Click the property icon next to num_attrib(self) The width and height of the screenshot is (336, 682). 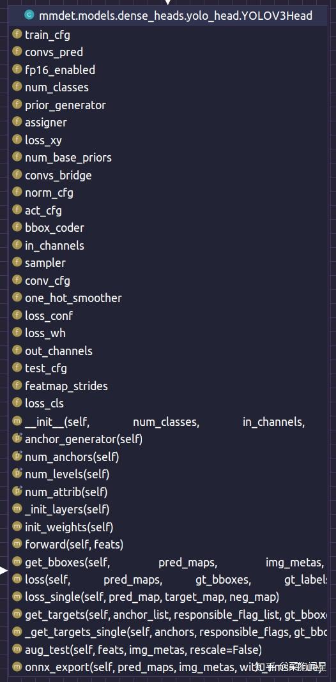pos(17,491)
